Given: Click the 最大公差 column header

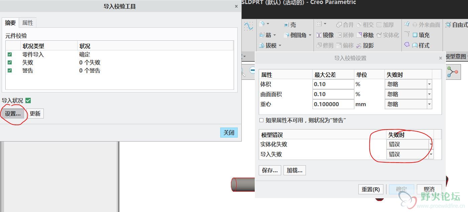Looking at the screenshot, I should 333,75.
